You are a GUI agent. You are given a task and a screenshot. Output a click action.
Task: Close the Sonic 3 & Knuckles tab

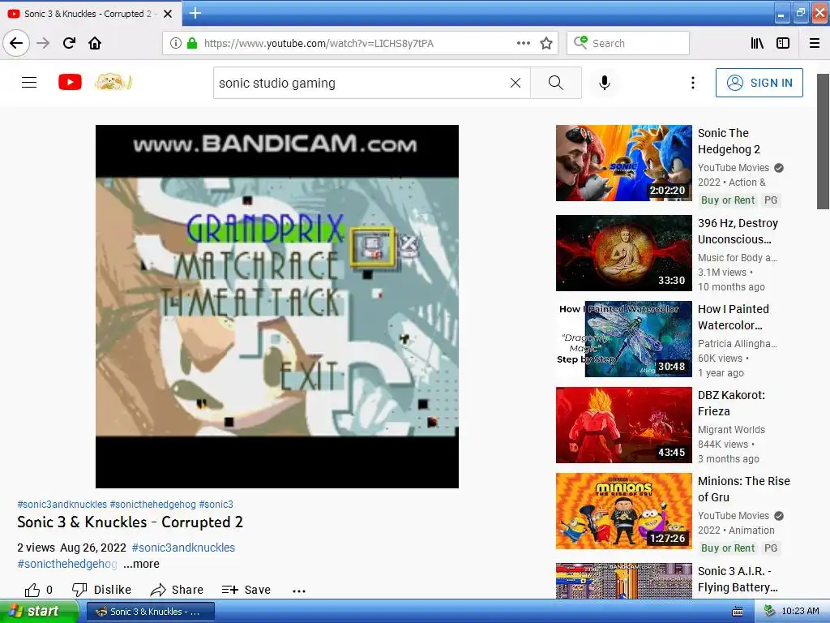pos(168,14)
